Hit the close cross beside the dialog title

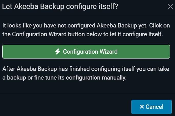(x=170, y=6)
